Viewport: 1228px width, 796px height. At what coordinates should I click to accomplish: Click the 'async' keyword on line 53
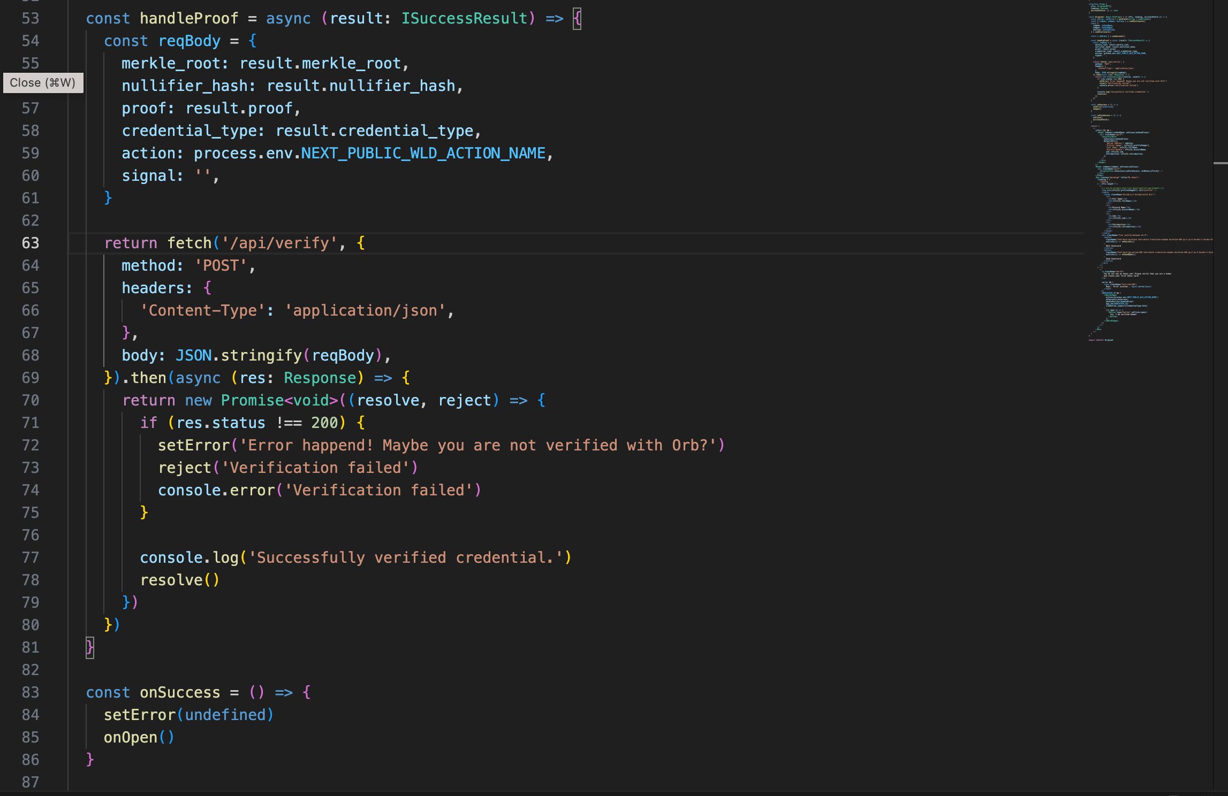(289, 18)
